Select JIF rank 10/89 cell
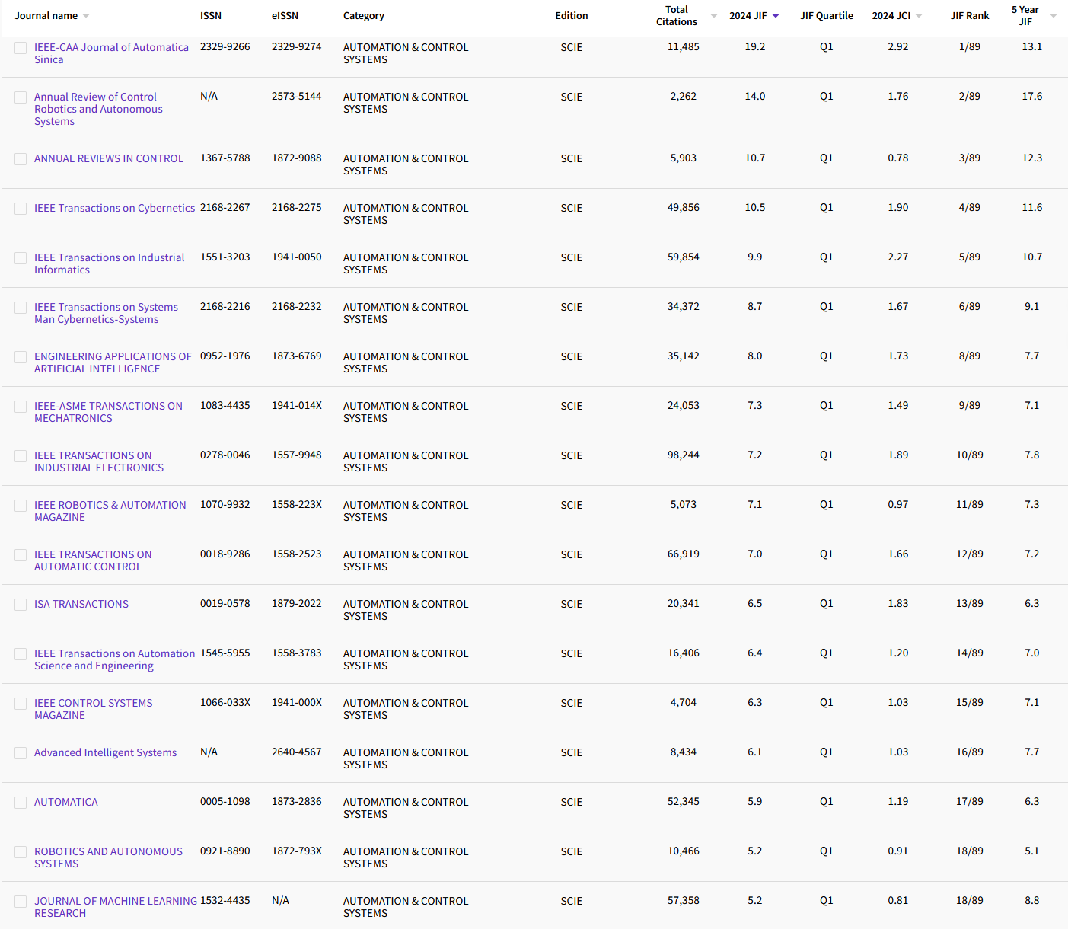This screenshot has width=1068, height=929. click(x=970, y=455)
